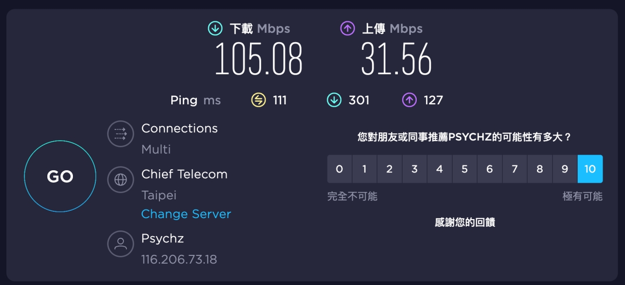Click the globe icon beside Chief Telecom
This screenshot has height=285, width=625.
coord(121,180)
